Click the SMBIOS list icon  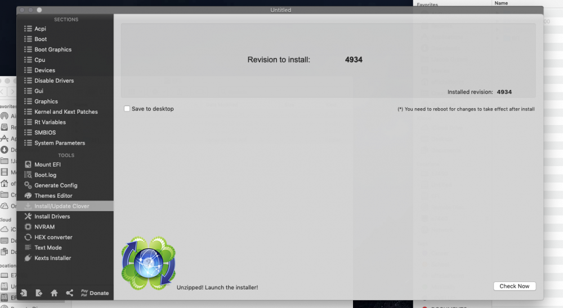[x=28, y=133]
